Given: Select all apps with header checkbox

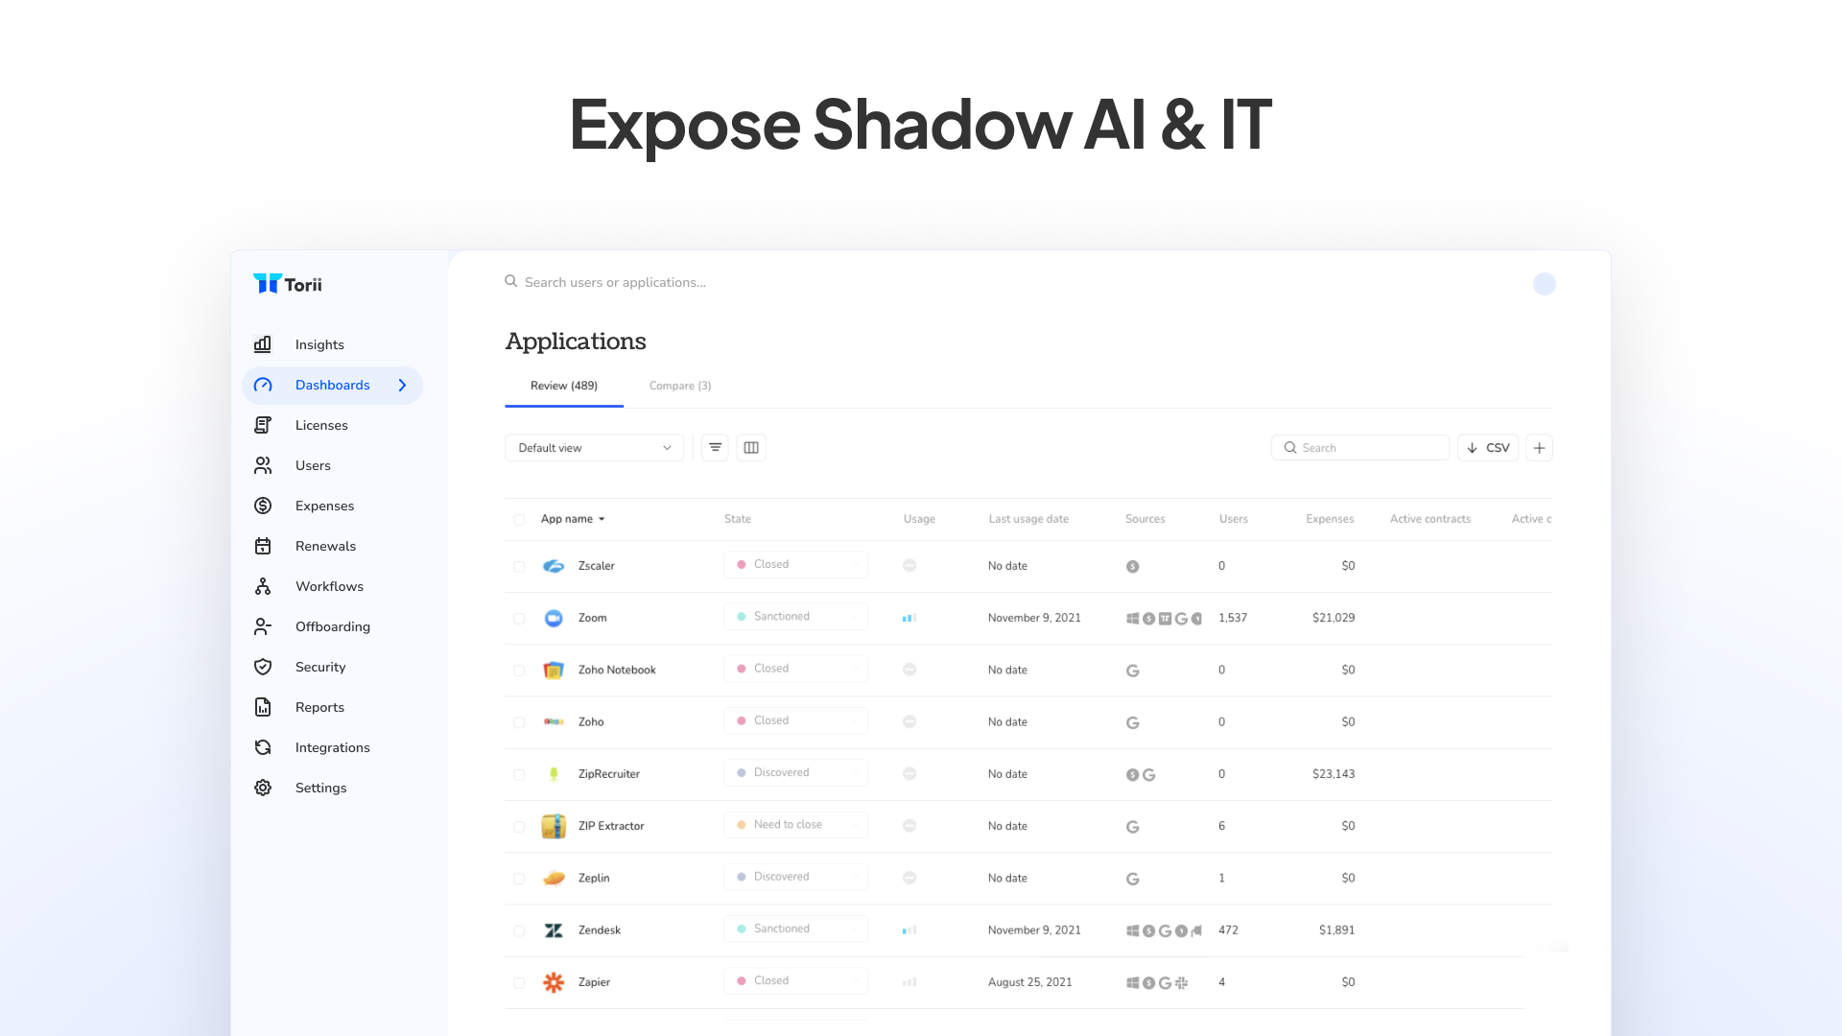Looking at the screenshot, I should tap(519, 520).
